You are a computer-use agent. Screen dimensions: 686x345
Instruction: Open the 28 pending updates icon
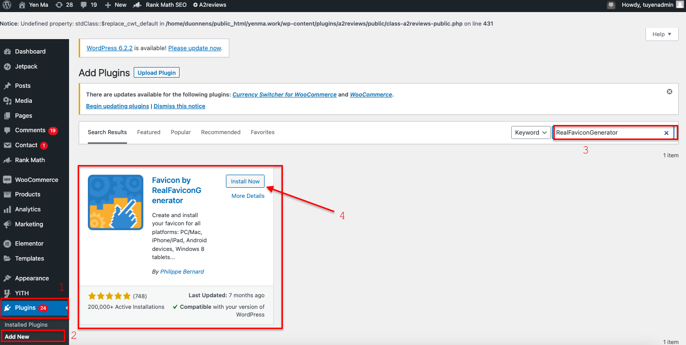coord(64,5)
